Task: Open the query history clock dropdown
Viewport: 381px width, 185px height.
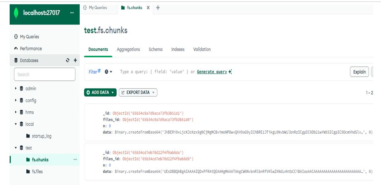Action: coord(108,72)
